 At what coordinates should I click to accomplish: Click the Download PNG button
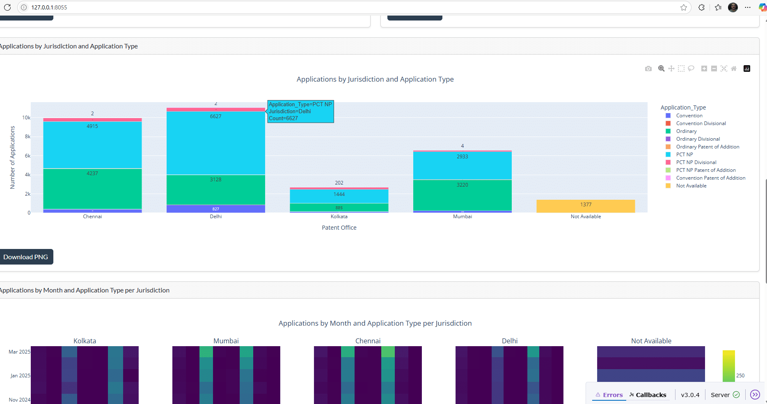coord(26,257)
